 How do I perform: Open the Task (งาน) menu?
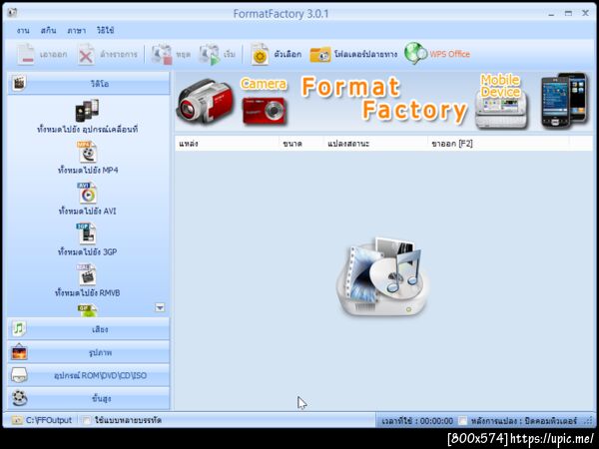[x=23, y=31]
